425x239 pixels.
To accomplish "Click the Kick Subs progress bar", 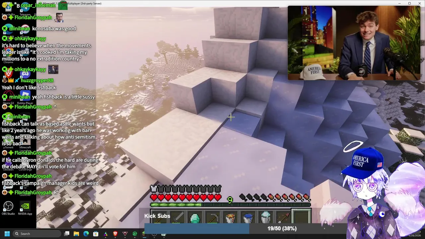I will pyautogui.click(x=245, y=228).
